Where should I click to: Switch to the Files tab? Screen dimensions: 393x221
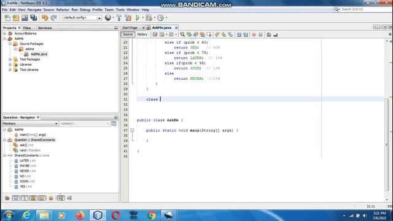27,28
